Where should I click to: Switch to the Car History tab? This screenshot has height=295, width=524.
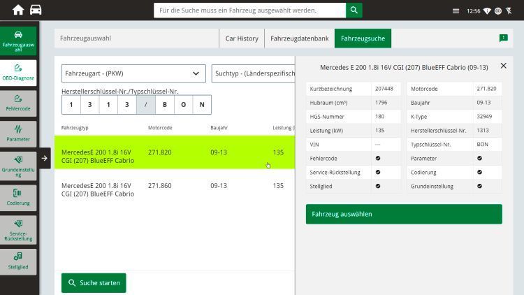(242, 38)
